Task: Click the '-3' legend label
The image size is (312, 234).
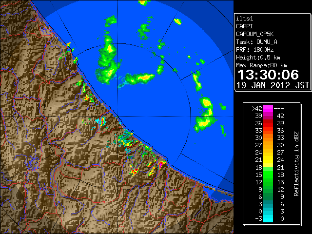Action: point(258,219)
